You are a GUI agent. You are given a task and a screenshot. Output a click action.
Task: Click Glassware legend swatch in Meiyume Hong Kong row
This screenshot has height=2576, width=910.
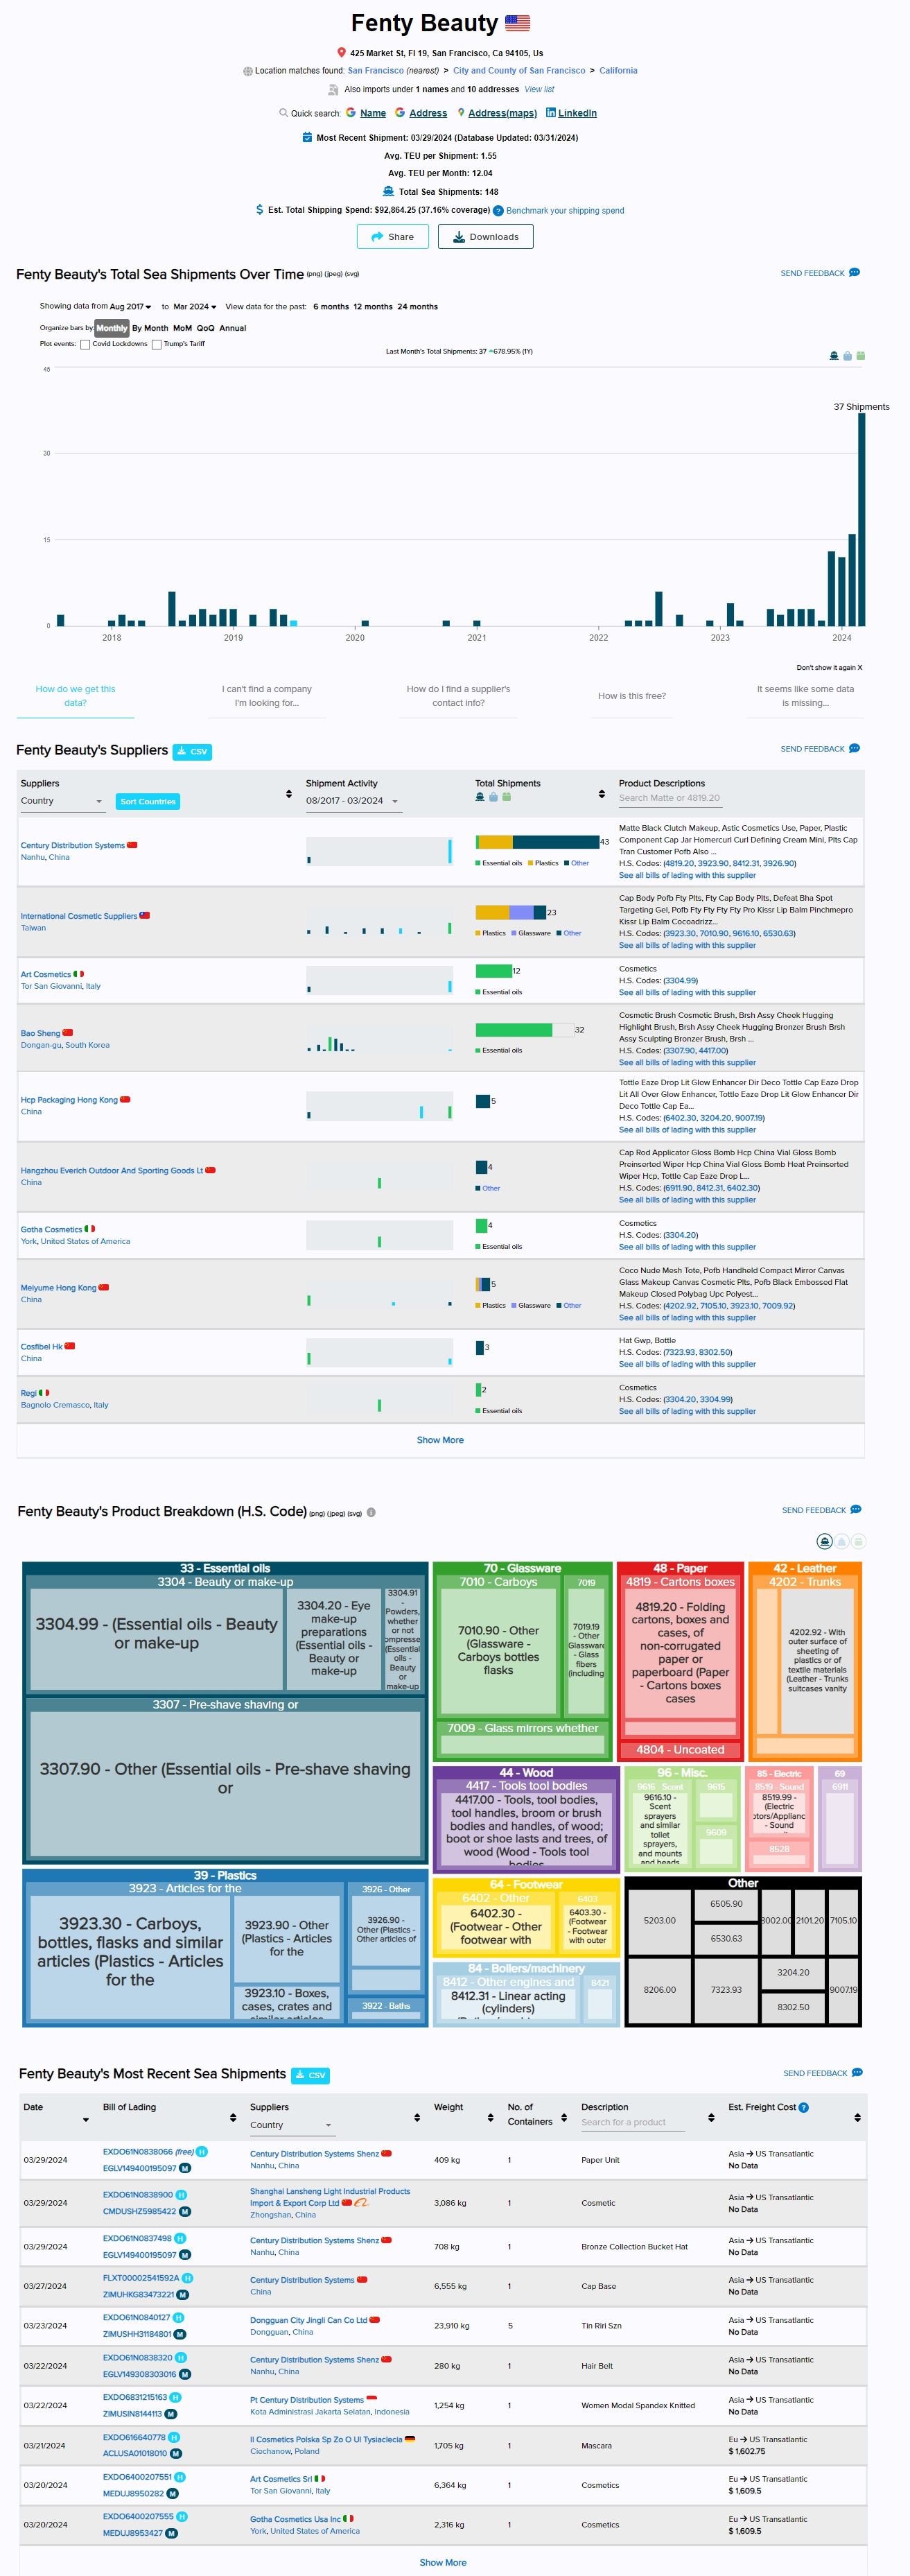[x=515, y=1305]
